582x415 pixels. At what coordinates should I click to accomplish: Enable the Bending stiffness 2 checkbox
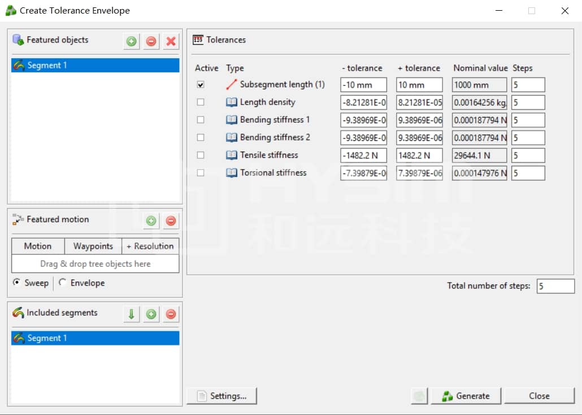coord(201,137)
